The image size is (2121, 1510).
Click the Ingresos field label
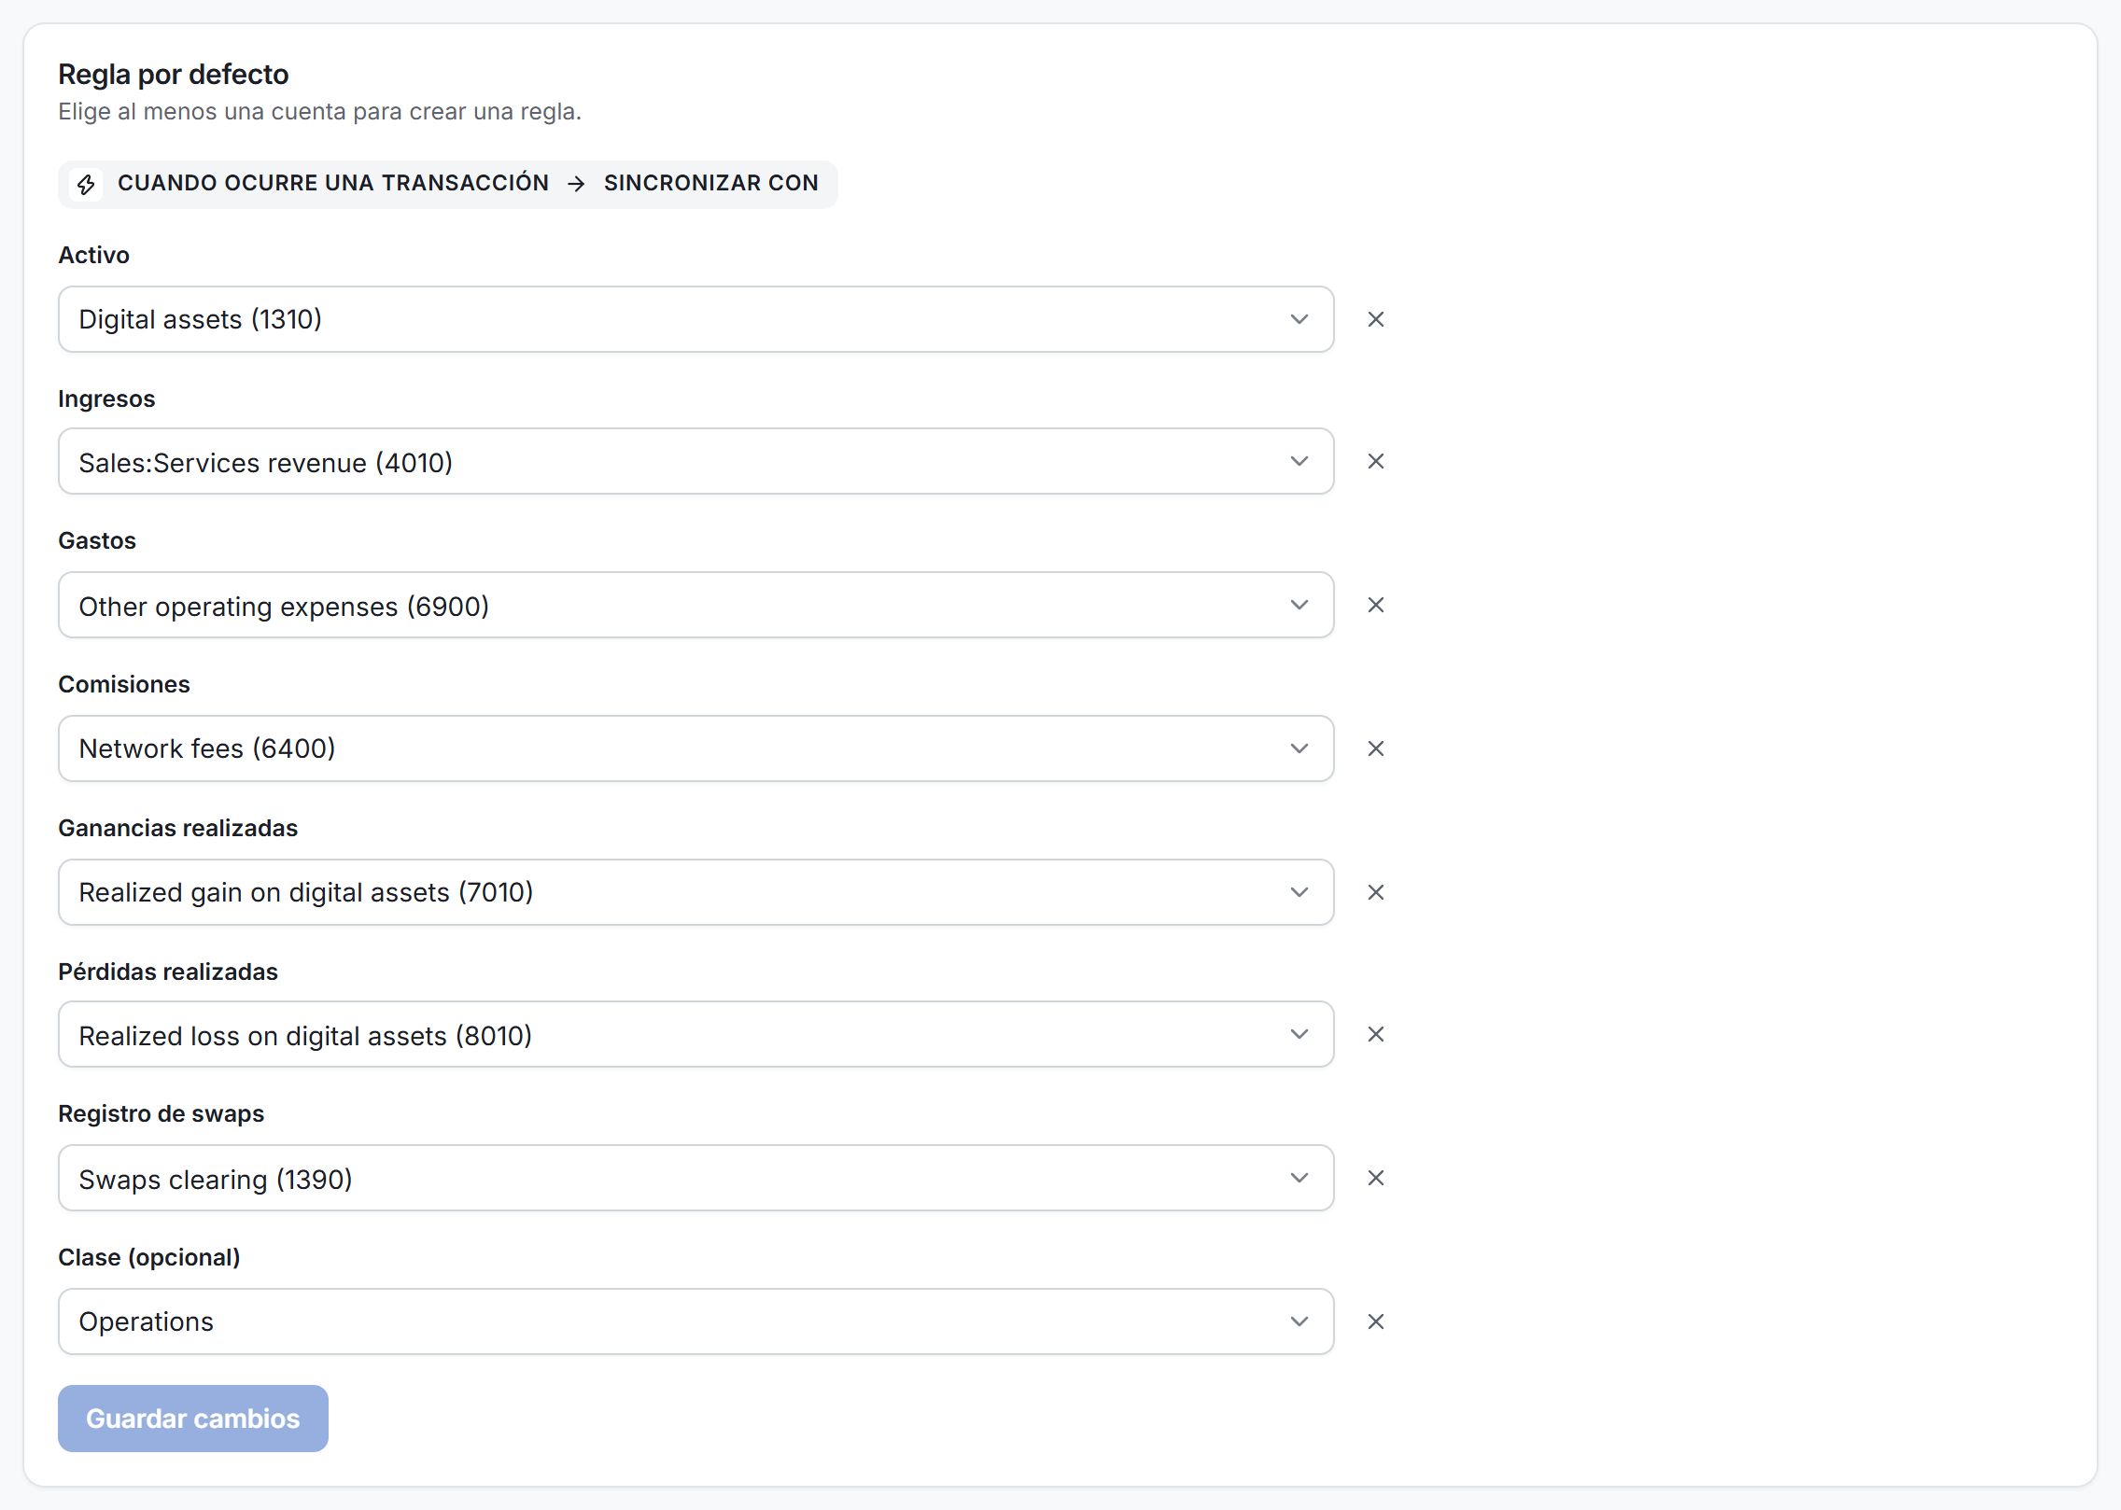[106, 398]
